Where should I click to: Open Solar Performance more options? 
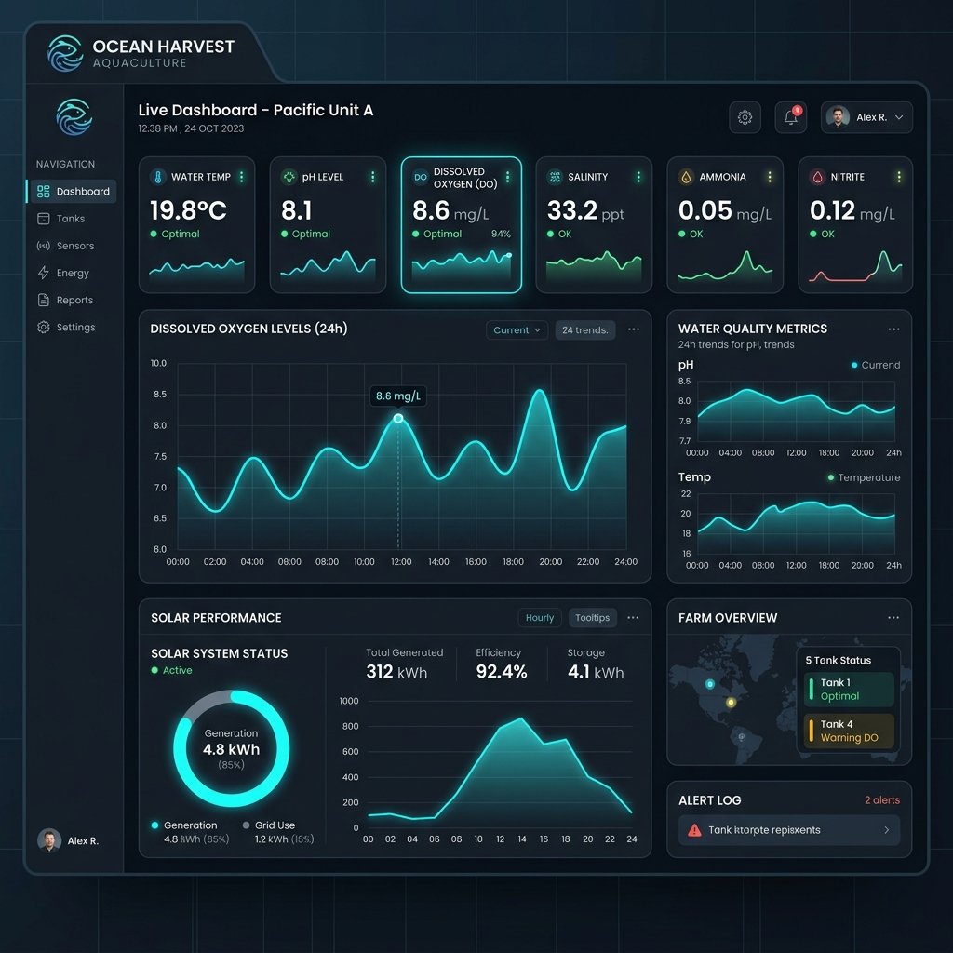tap(633, 618)
